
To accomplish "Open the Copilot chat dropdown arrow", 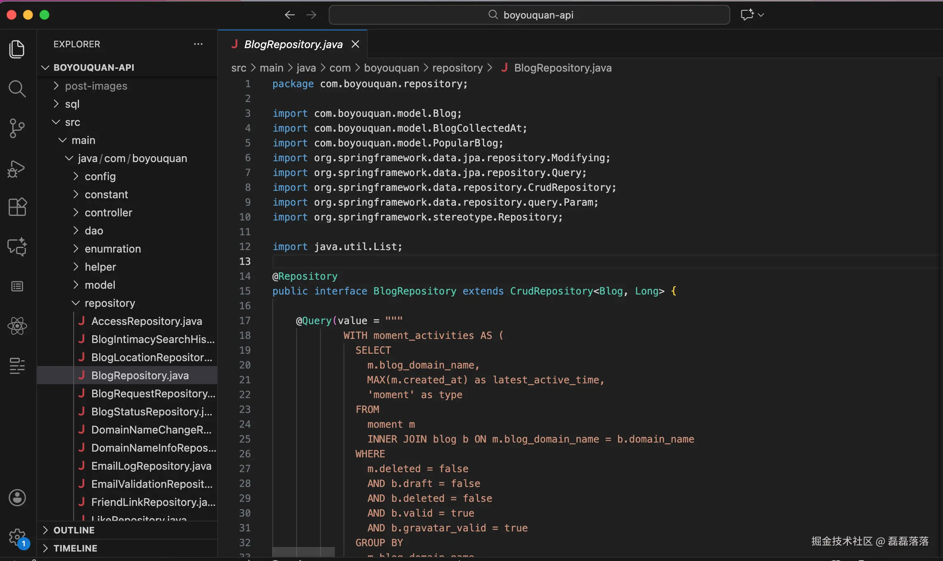I will 761,15.
